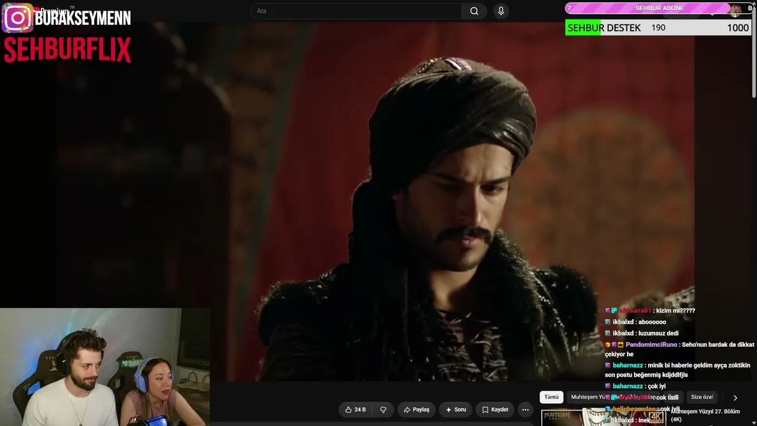Select the Tümü filter chip

pyautogui.click(x=551, y=397)
